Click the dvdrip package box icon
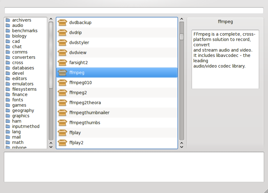This screenshot has height=193, width=268. [x=62, y=33]
